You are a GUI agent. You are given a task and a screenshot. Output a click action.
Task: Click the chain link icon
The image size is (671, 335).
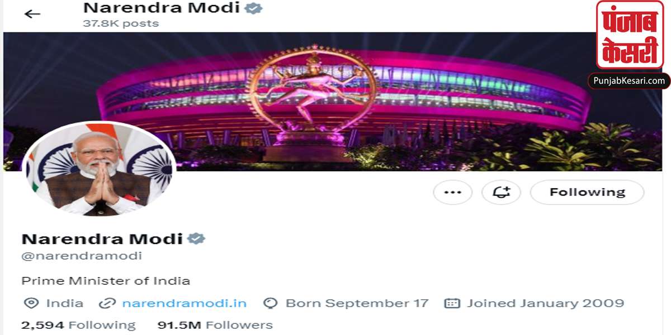tap(107, 303)
